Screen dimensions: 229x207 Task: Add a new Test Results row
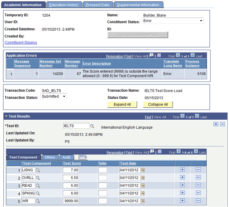click(x=216, y=124)
